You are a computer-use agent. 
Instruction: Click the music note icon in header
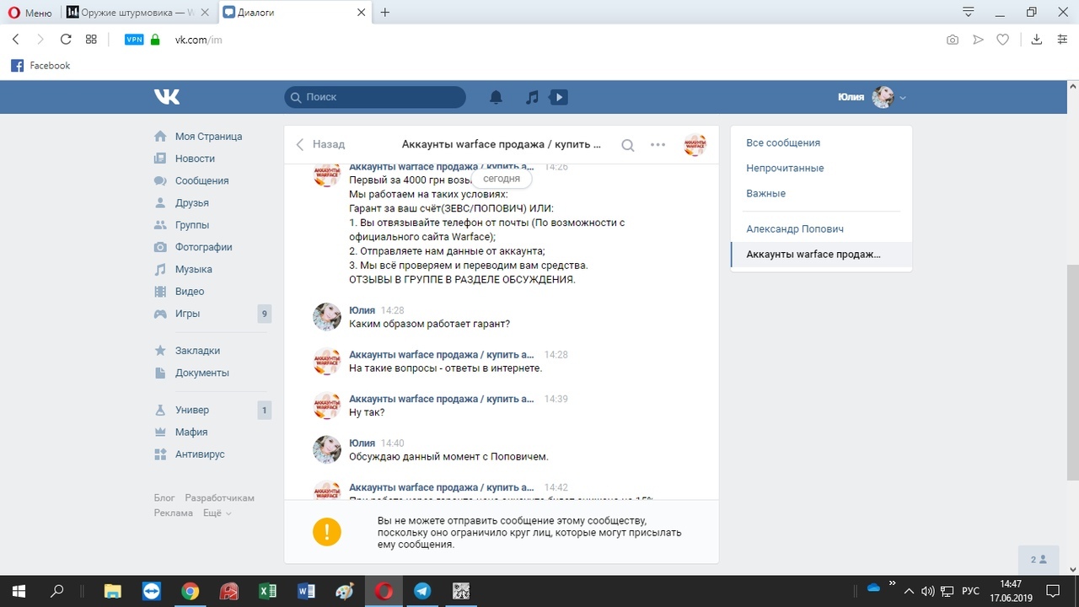532,98
